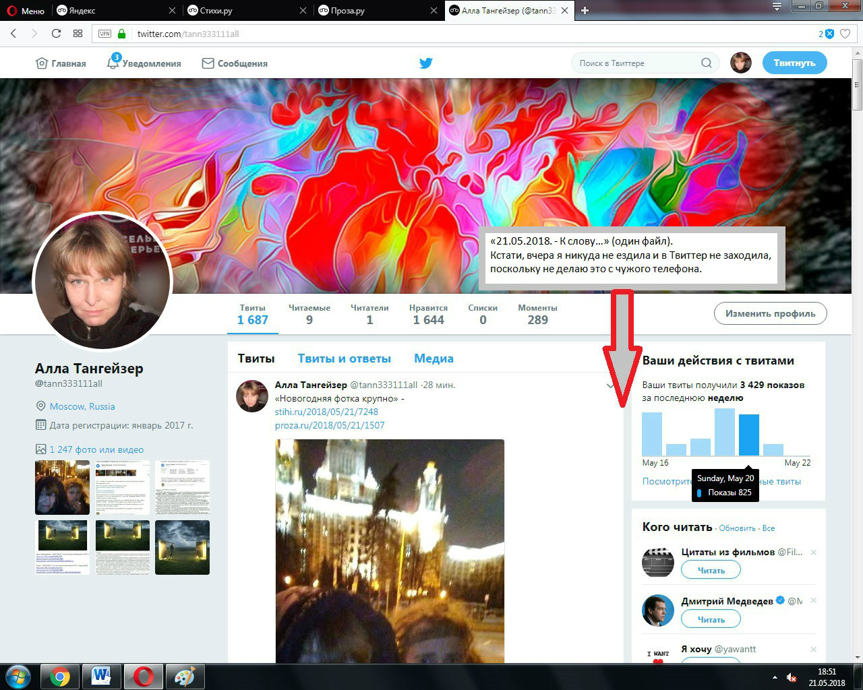Open Opera tab menu icon at top right
This screenshot has height=690, width=863.
[x=777, y=7]
